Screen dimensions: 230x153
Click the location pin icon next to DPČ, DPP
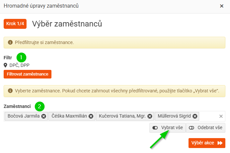coord(6,65)
